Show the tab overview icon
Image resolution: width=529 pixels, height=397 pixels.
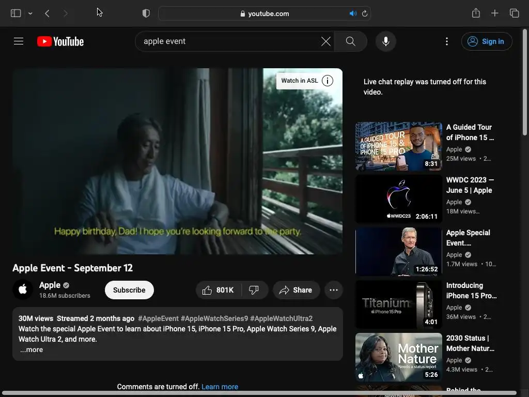click(x=514, y=13)
